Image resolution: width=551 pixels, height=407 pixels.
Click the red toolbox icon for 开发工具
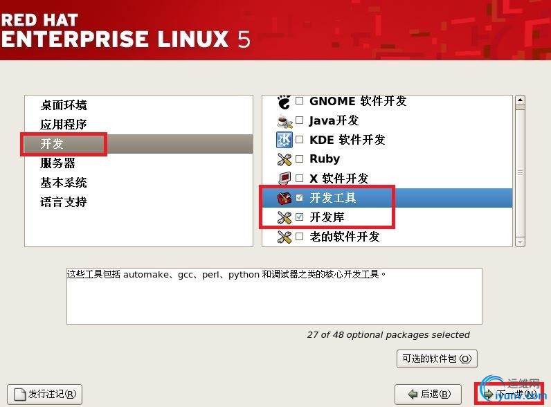(284, 198)
